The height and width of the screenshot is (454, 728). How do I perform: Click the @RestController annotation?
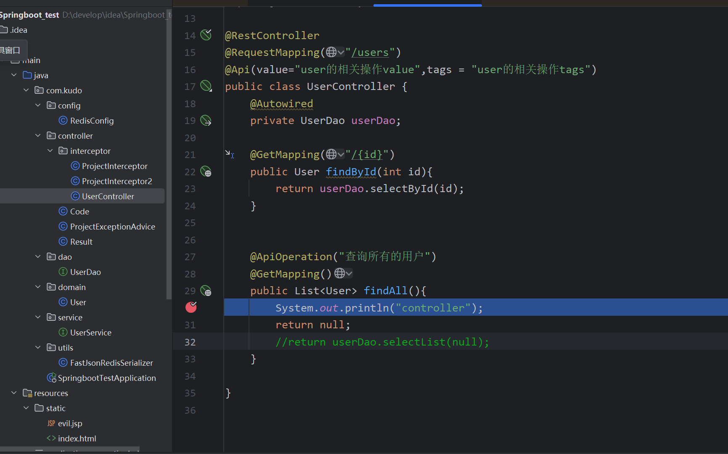pos(272,36)
